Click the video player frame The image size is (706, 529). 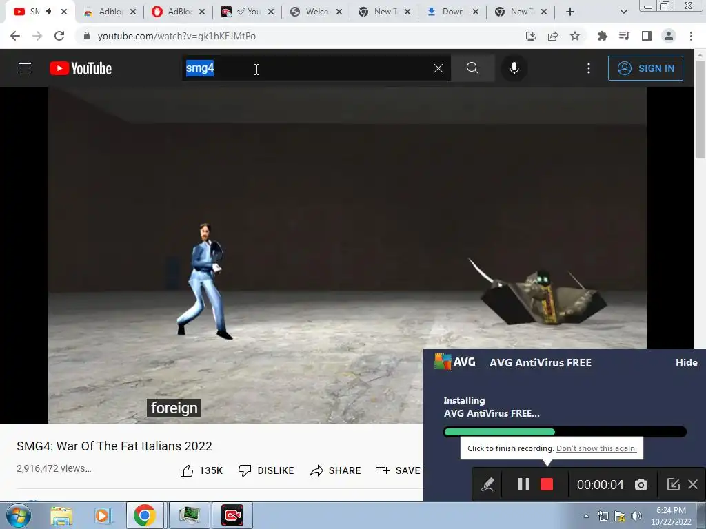(347, 255)
